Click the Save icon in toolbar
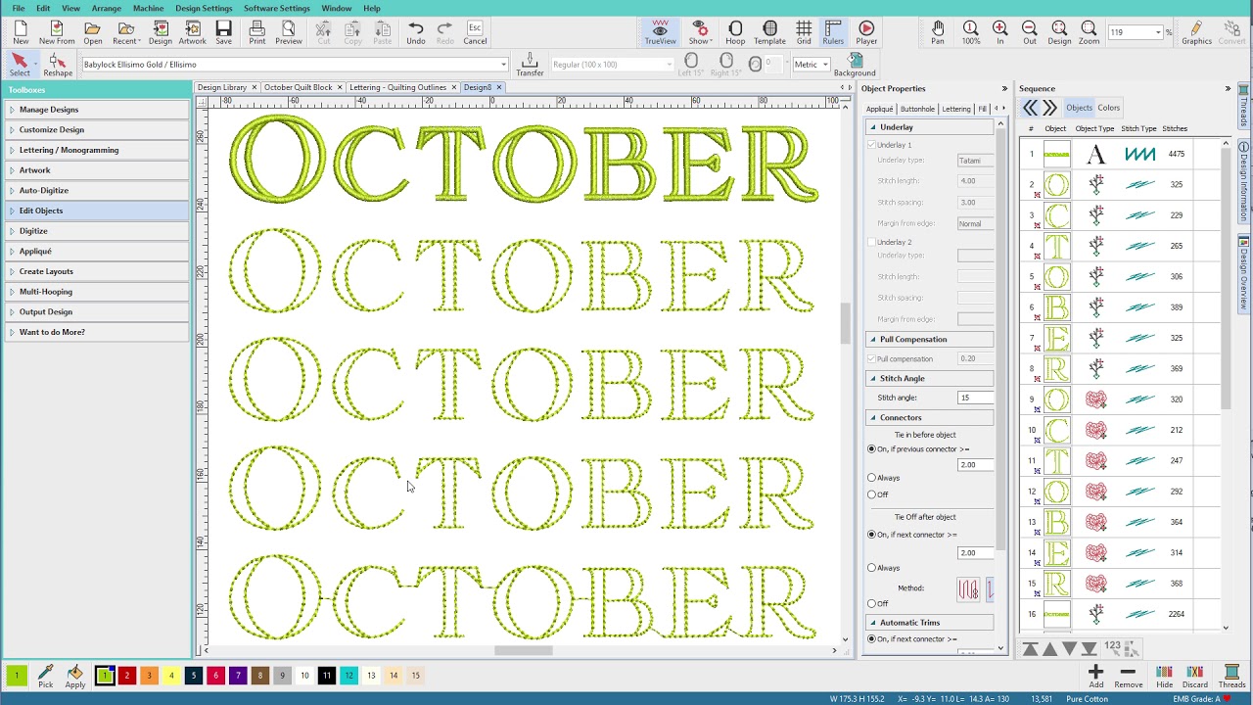Viewport: 1253px width, 705px height. [x=223, y=32]
